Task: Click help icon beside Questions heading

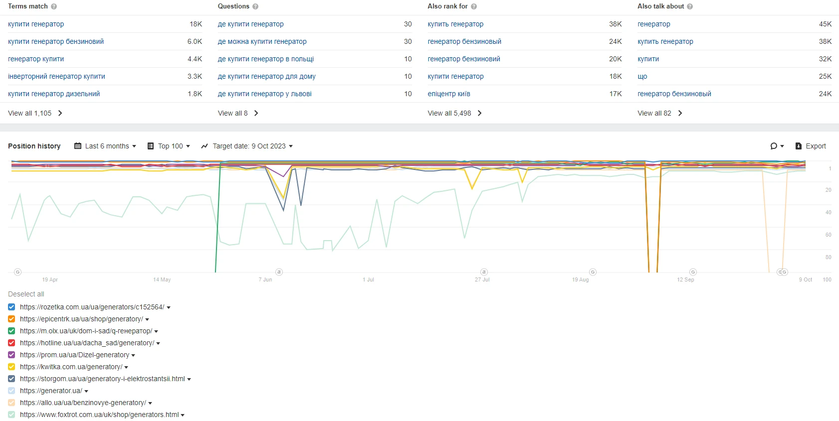Action: click(x=255, y=6)
